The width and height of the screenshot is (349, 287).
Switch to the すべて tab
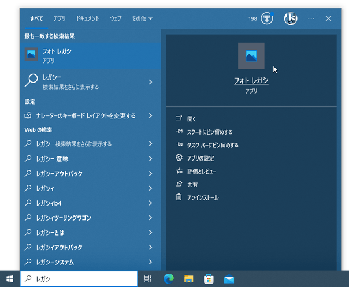pos(36,18)
